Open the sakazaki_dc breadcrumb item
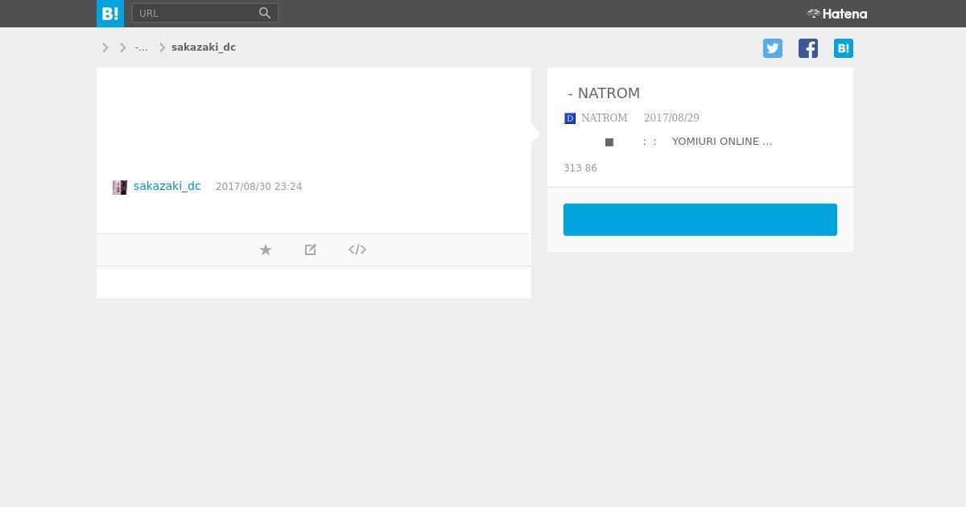This screenshot has width=966, height=507. [204, 47]
